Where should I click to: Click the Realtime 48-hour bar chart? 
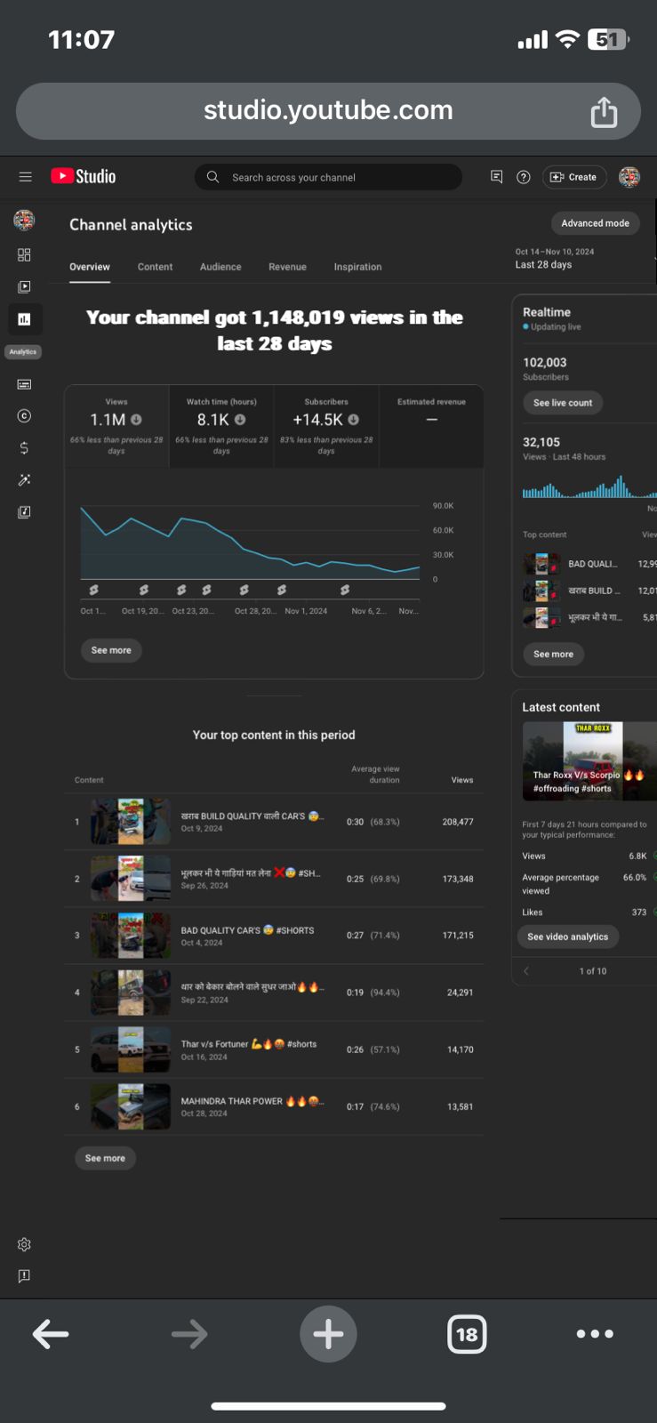click(x=589, y=488)
